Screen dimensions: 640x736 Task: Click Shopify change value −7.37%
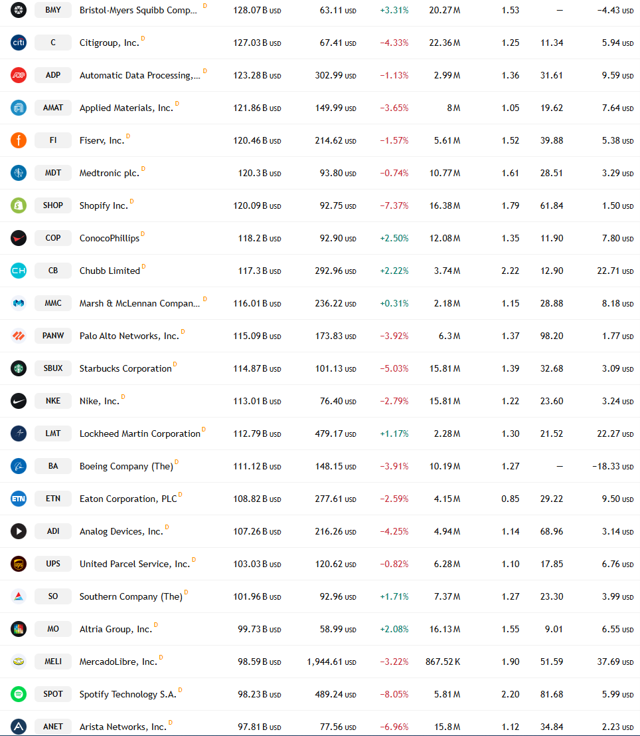[394, 205]
